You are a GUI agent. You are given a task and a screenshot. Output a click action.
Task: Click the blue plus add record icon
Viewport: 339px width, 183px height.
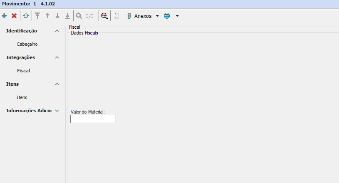tap(4, 16)
